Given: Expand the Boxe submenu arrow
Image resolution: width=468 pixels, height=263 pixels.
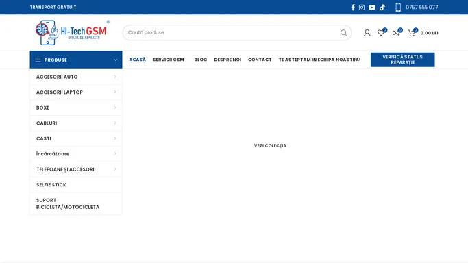Looking at the screenshot, I should pos(115,108).
